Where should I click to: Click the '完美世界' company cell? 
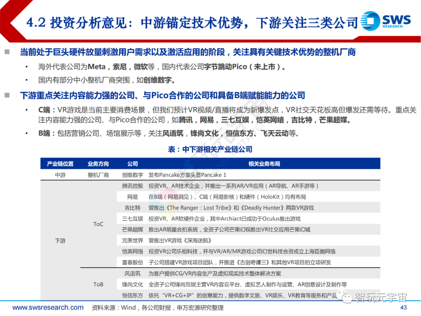[133, 240]
